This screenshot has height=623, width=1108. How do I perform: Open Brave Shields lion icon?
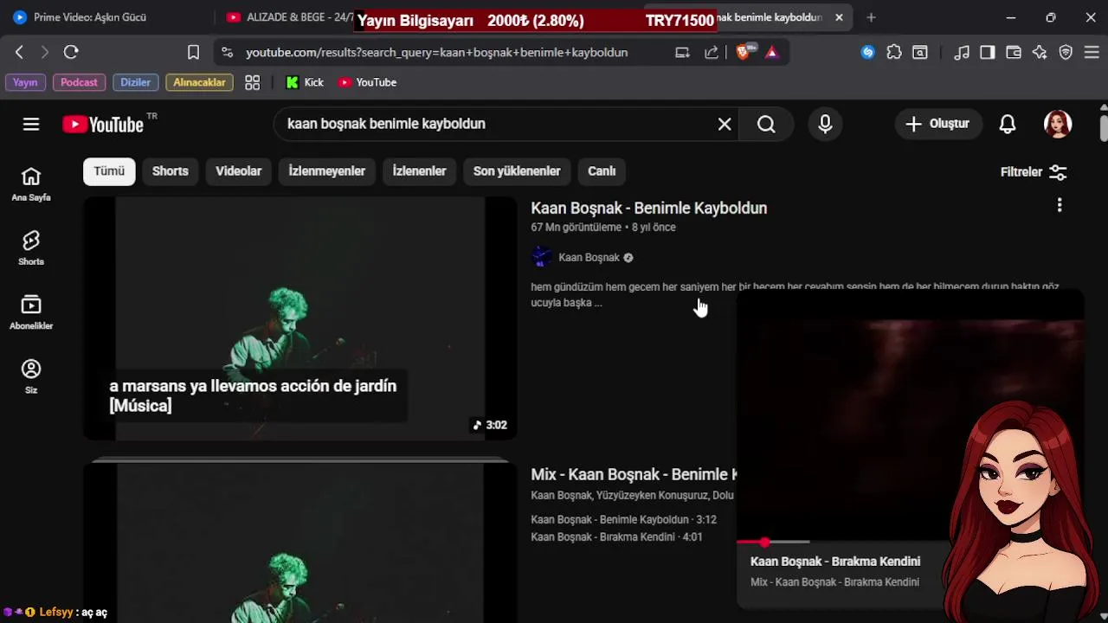tap(744, 52)
